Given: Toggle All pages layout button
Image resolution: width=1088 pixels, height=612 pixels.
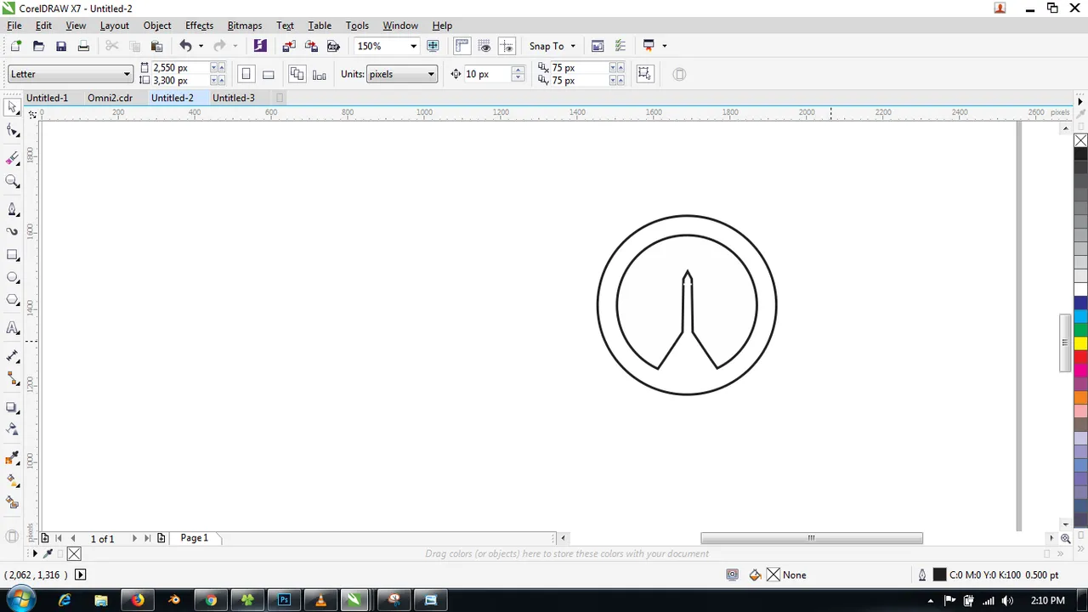Looking at the screenshot, I should pyautogui.click(x=297, y=74).
